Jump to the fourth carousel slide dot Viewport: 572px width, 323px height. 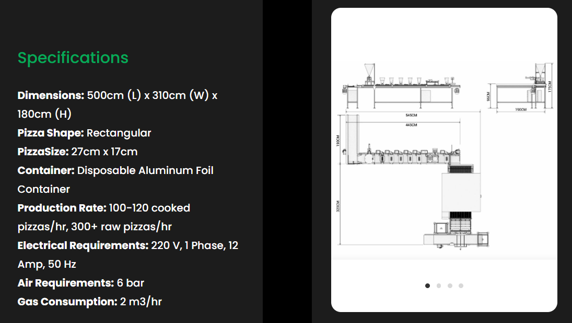click(461, 285)
